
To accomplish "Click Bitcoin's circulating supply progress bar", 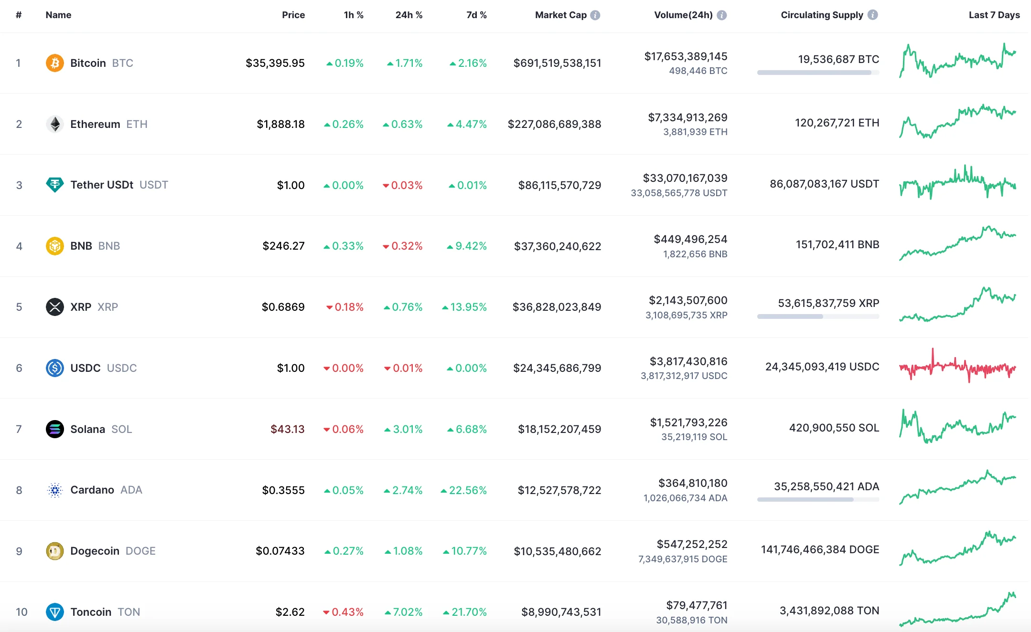I will pos(818,73).
